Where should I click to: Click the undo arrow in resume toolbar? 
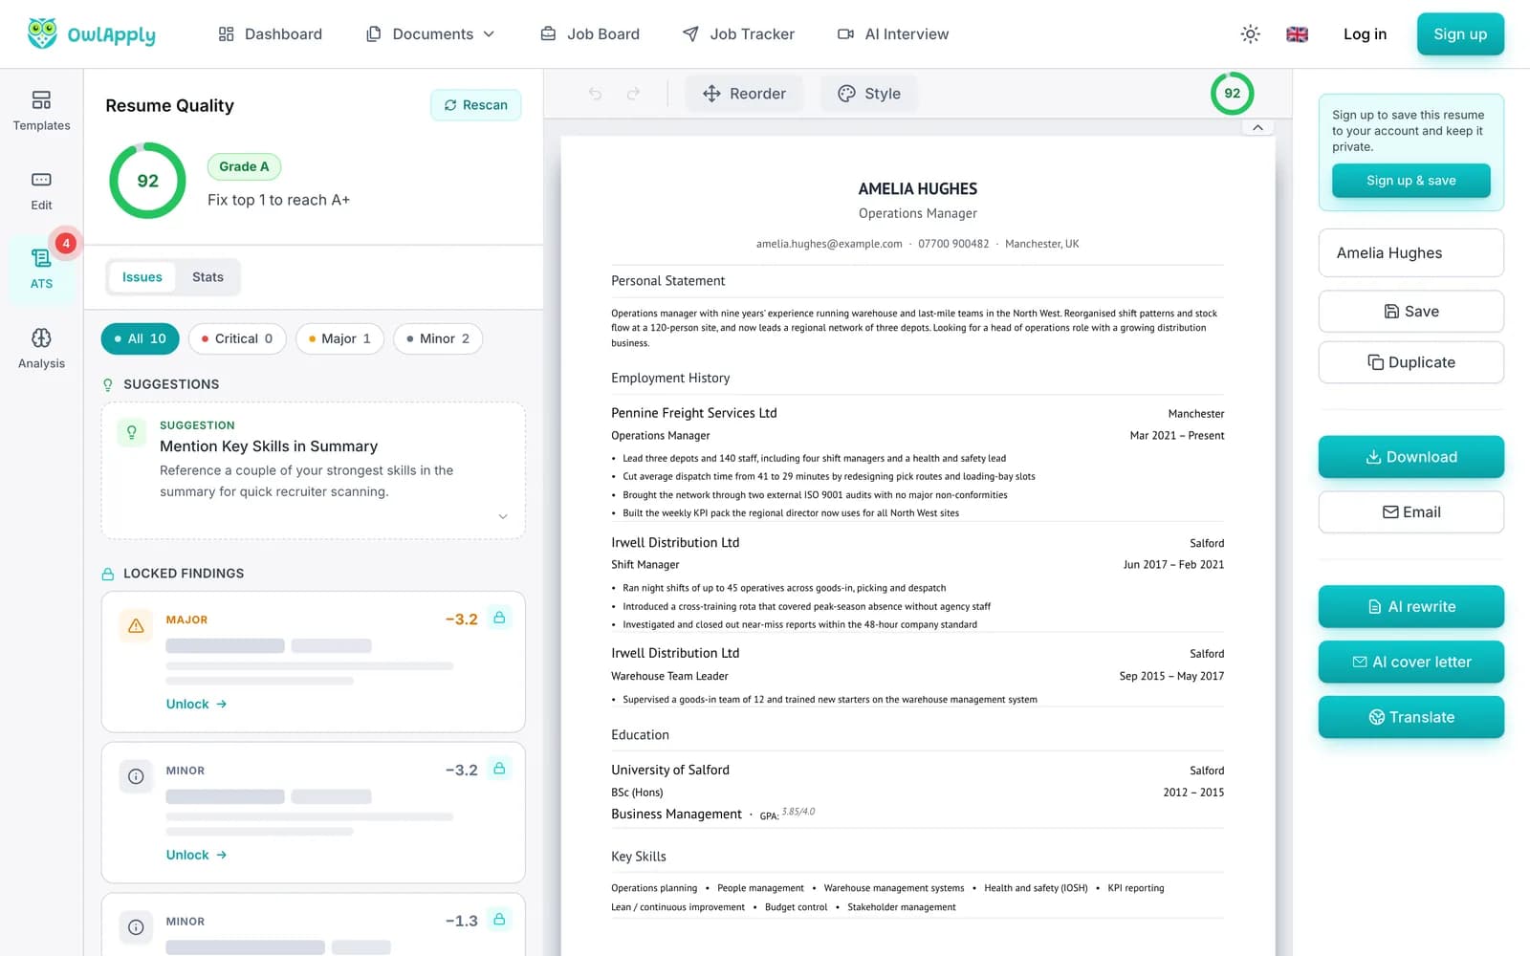[x=596, y=94]
